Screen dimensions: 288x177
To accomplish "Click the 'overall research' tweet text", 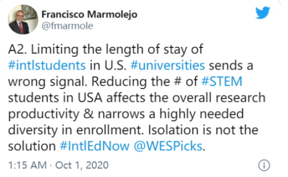I will click(x=219, y=98).
